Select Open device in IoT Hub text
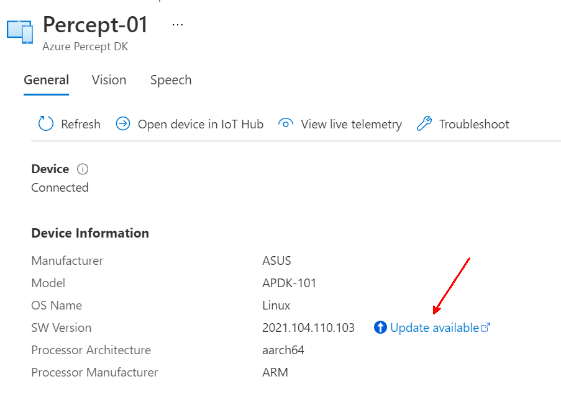 [200, 124]
